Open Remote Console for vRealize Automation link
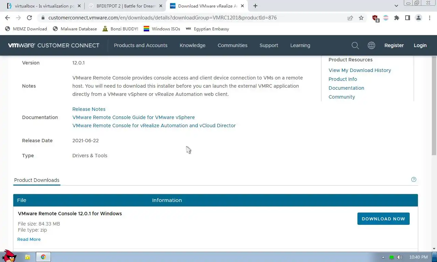The height and width of the screenshot is (262, 437). [154, 126]
